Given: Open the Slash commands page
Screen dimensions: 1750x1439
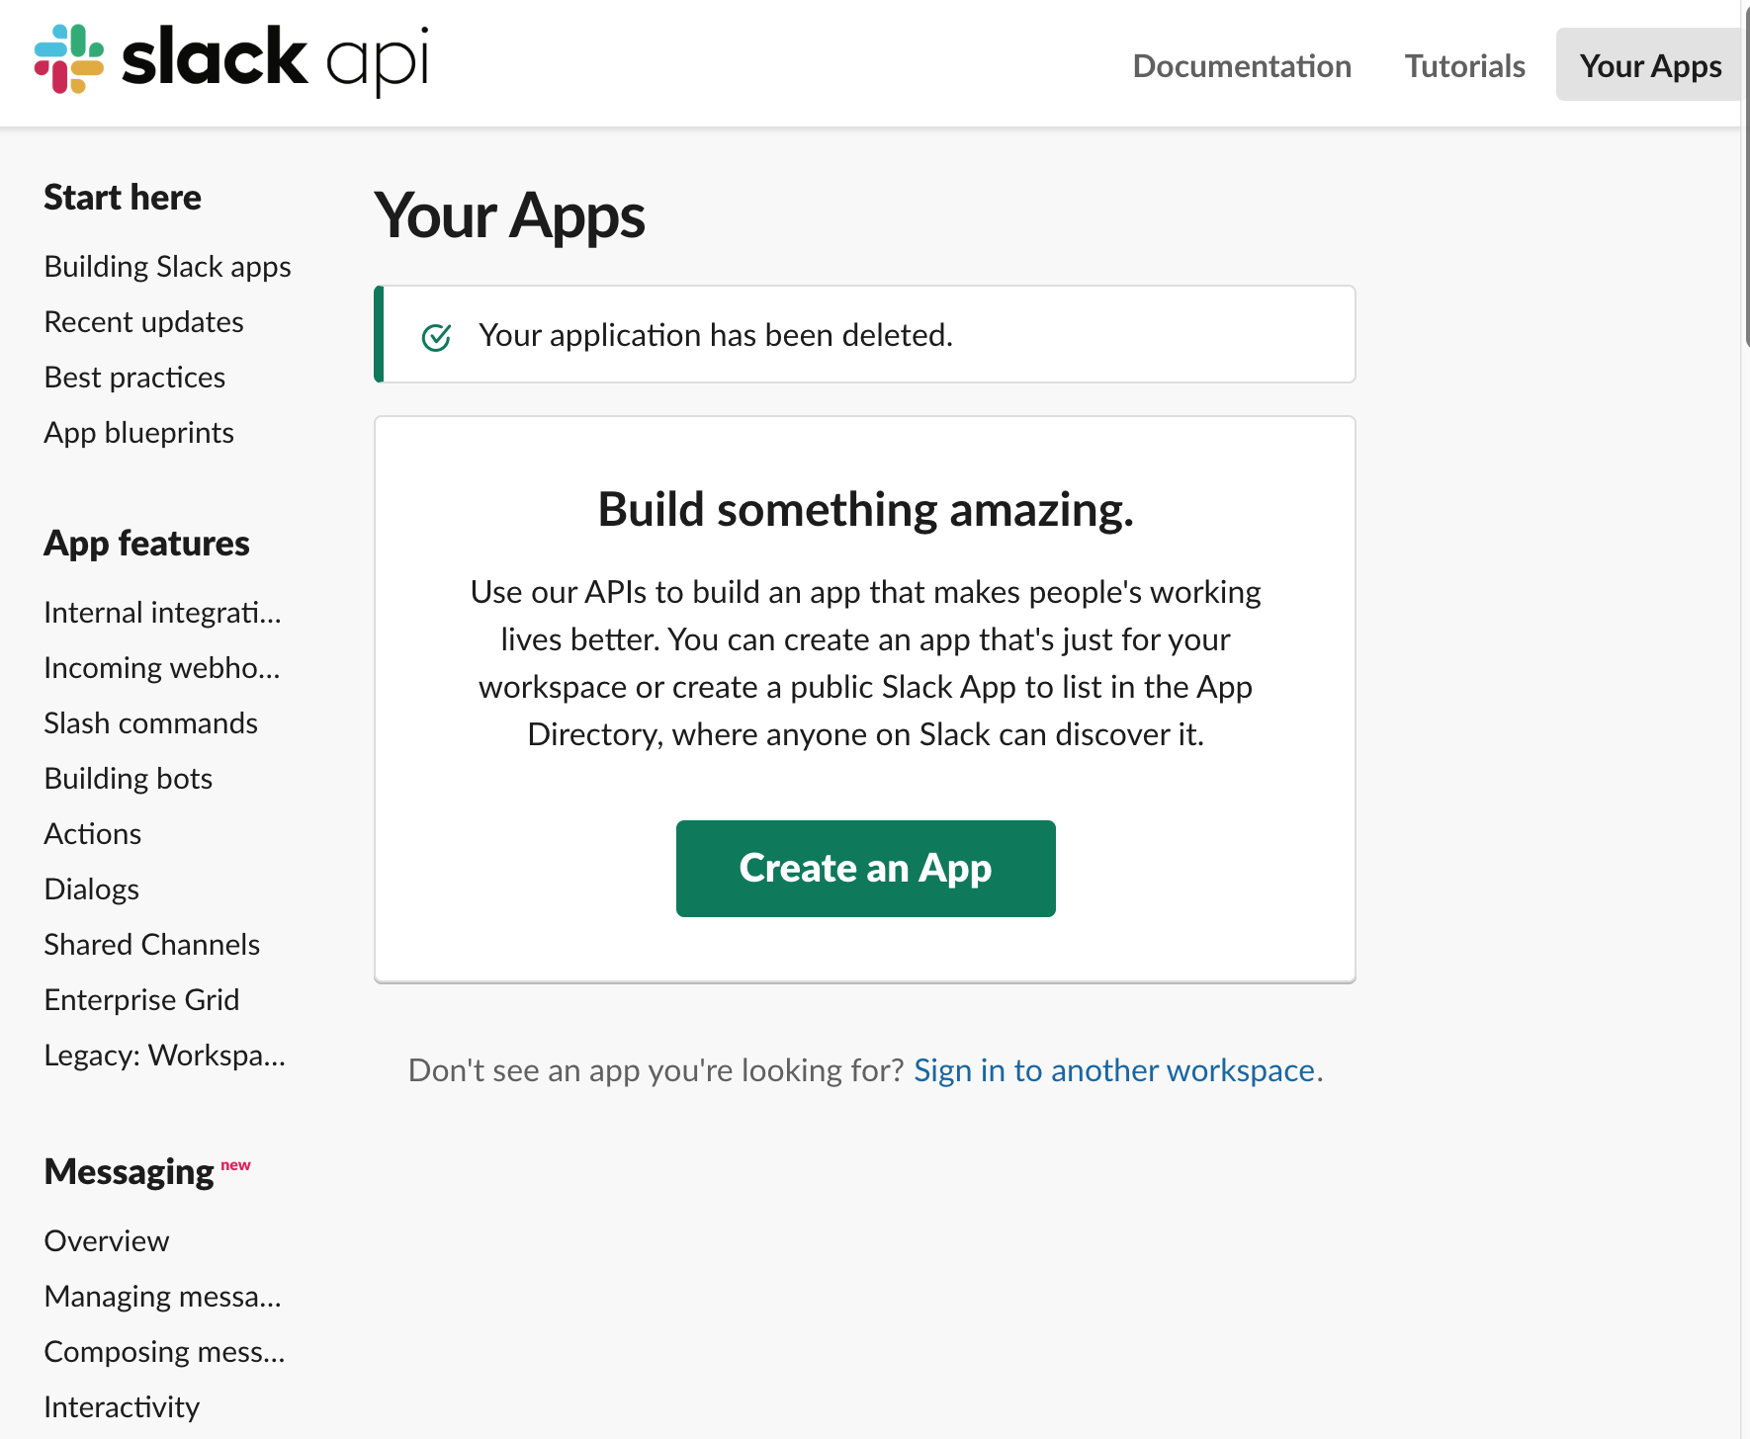Looking at the screenshot, I should tap(150, 723).
